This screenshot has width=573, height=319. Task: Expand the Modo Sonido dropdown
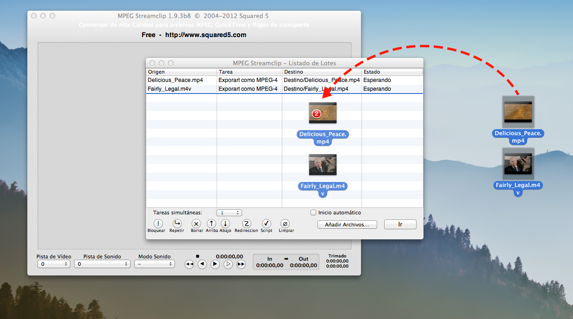pyautogui.click(x=154, y=264)
